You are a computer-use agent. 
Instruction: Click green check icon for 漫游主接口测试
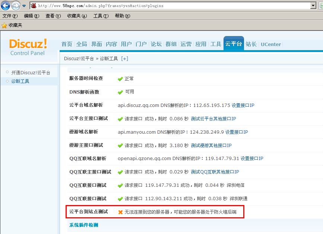click(x=120, y=146)
